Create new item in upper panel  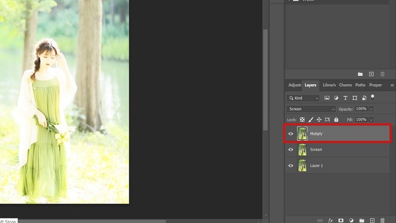371,74
